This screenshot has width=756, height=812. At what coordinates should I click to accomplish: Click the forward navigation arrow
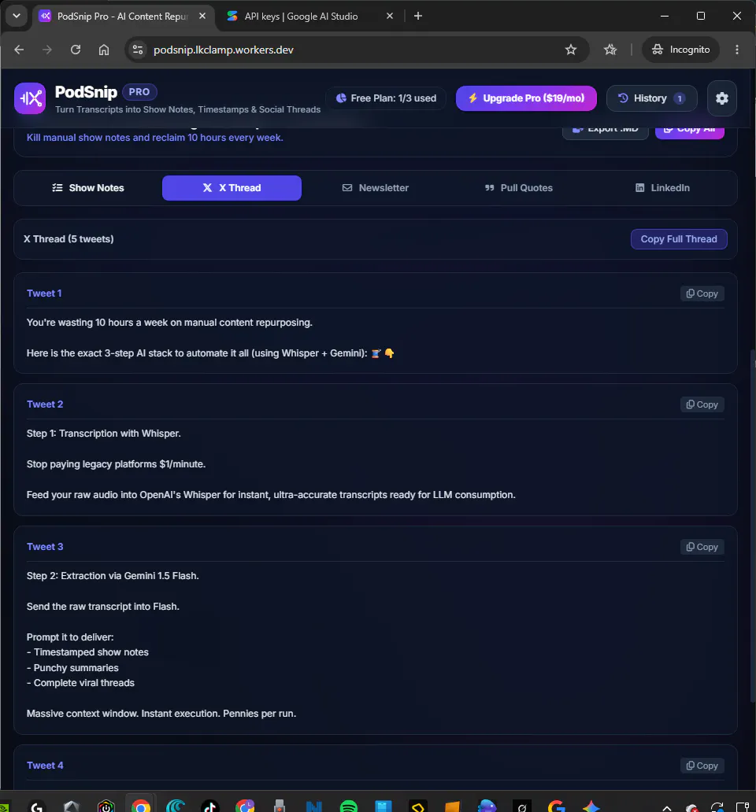(x=47, y=50)
